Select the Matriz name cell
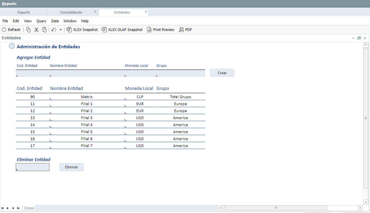This screenshot has width=370, height=213. coord(87,97)
